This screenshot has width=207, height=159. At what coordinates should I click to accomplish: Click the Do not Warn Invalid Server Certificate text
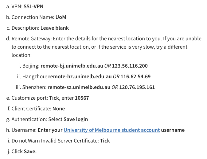click(55, 141)
